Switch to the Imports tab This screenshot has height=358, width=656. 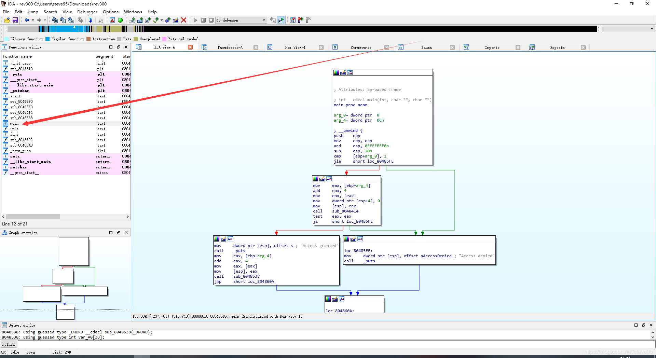point(492,47)
